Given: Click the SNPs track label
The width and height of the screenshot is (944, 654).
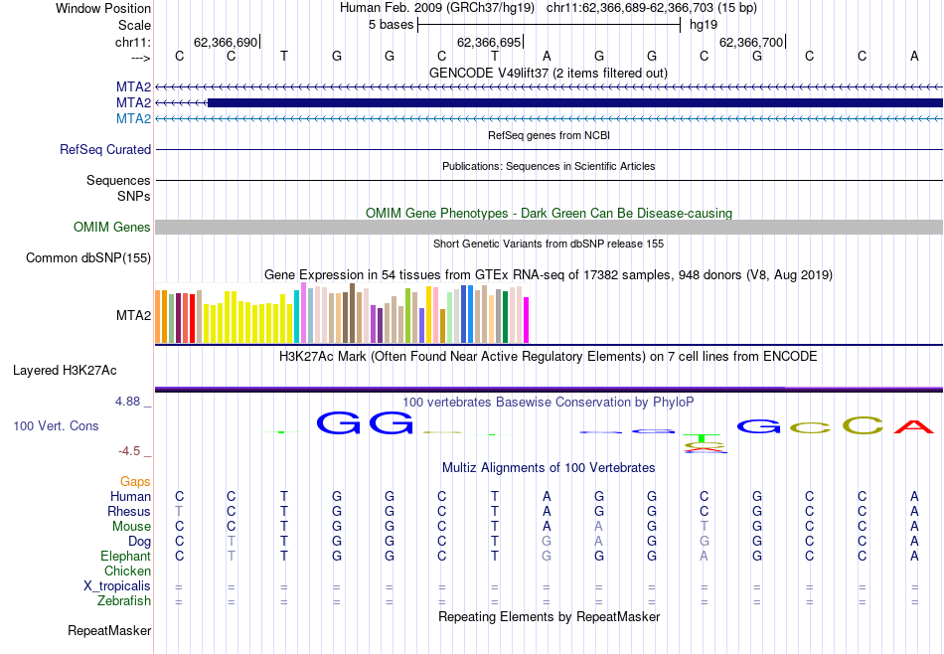Looking at the screenshot, I should click(134, 197).
